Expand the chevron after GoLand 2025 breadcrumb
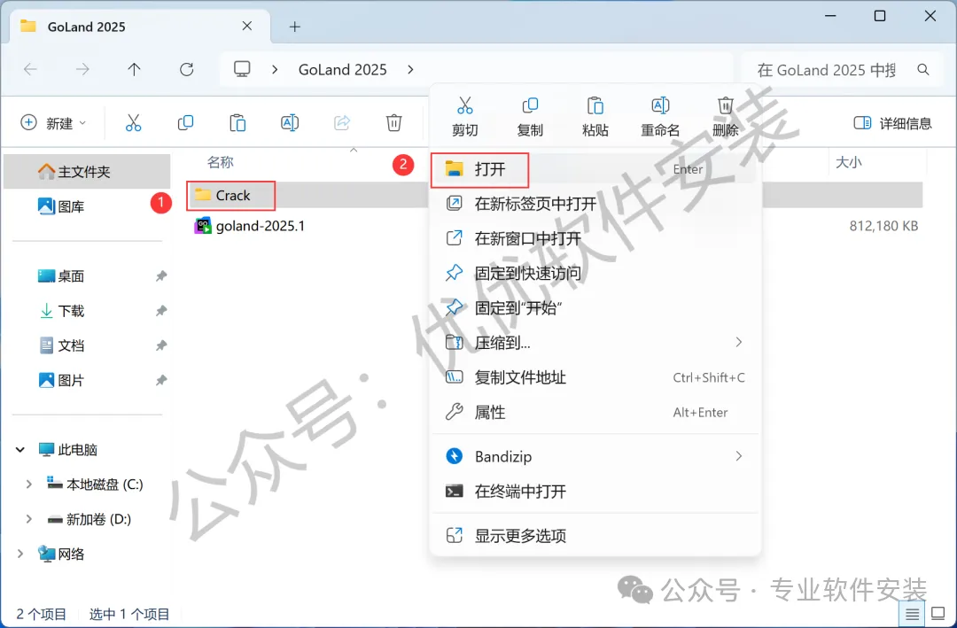957x628 pixels. pos(410,70)
